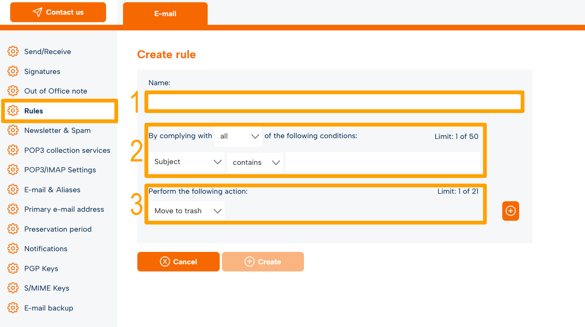The height and width of the screenshot is (327, 585).
Task: Click into the rule Name field
Action: pyautogui.click(x=334, y=102)
